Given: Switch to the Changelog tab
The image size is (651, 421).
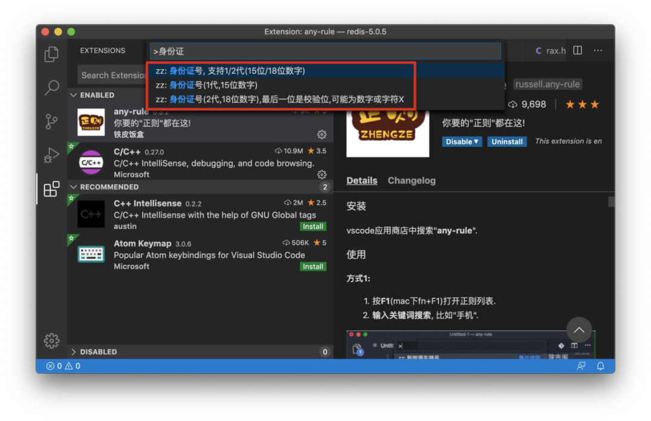Looking at the screenshot, I should pos(412,180).
